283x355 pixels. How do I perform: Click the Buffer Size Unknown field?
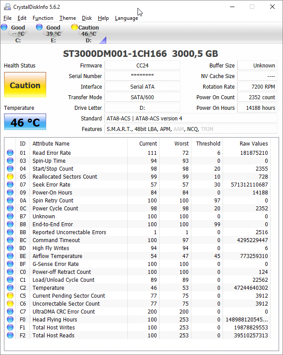coord(257,66)
